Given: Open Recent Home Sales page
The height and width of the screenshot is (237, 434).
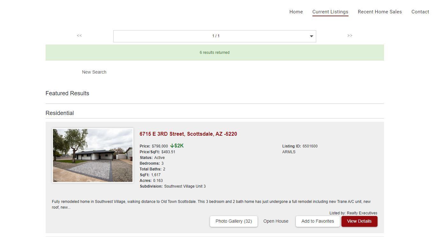Looking at the screenshot, I should click(380, 12).
